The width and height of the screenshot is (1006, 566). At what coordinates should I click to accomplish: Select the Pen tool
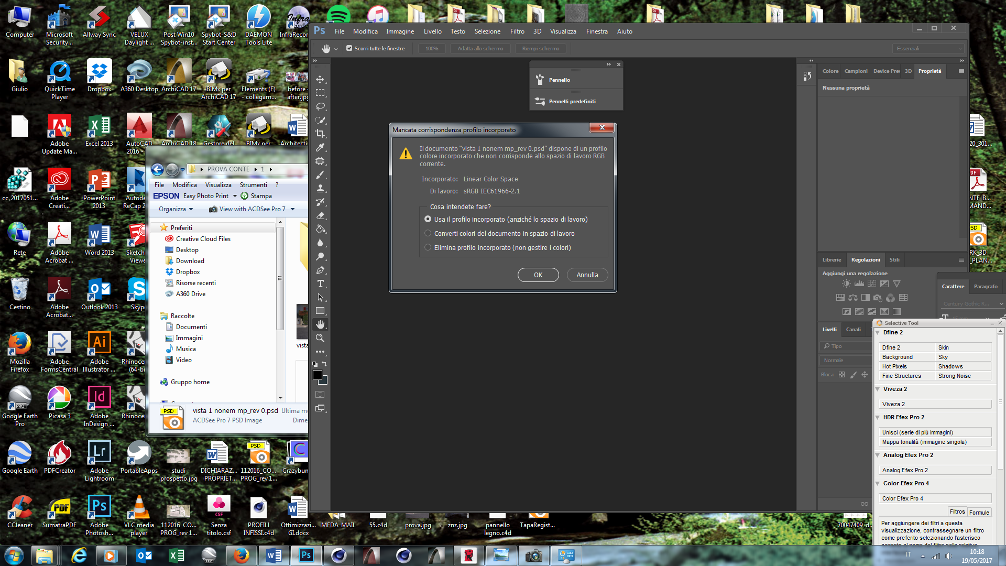click(320, 270)
